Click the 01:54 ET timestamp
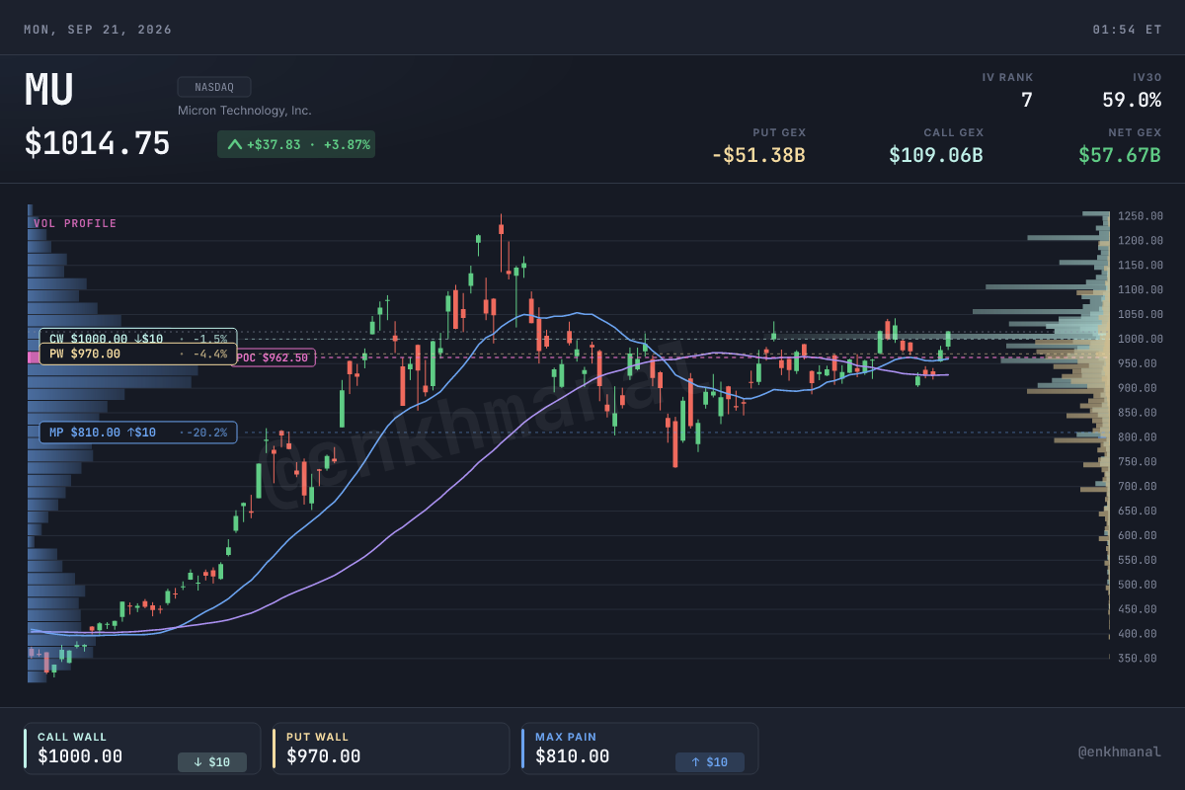Viewport: 1185px width, 790px height. click(x=1127, y=30)
